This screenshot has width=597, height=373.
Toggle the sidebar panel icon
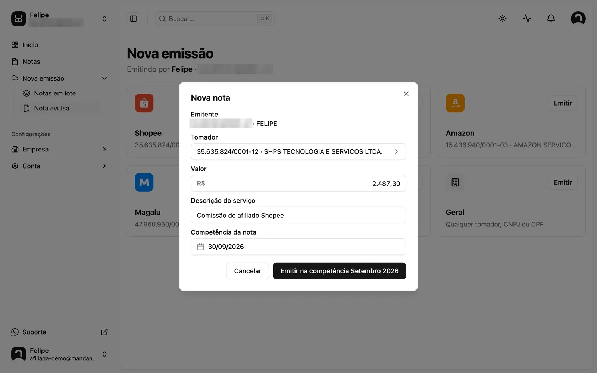point(133,19)
